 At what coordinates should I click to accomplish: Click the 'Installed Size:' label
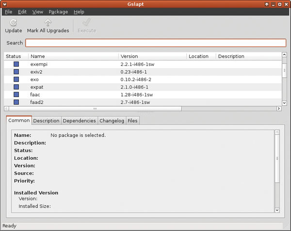tap(35, 206)
